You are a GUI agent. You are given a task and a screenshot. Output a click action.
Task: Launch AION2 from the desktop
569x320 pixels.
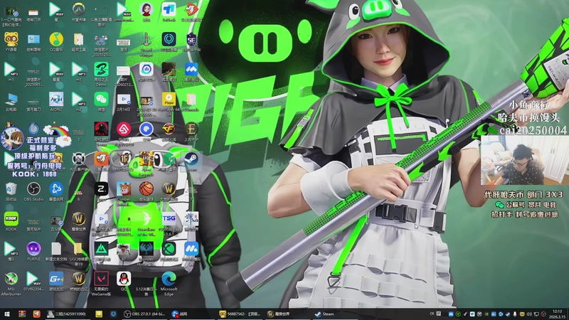pos(56,102)
